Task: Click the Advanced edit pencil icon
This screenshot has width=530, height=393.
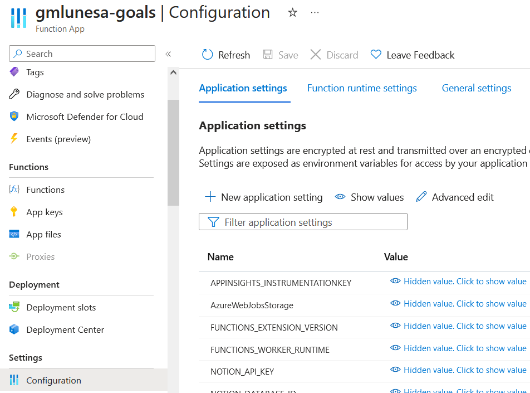Action: click(421, 197)
